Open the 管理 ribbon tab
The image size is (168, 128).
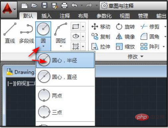coord(143,16)
